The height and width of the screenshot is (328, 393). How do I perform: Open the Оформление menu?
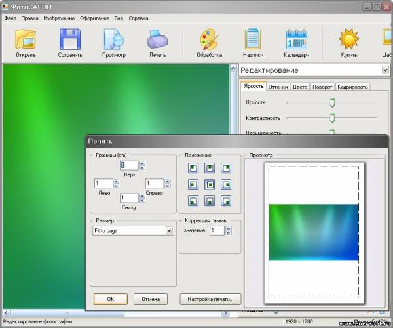coord(94,18)
